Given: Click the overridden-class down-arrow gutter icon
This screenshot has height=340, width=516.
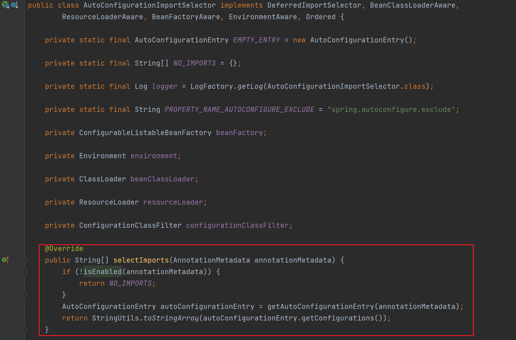Looking at the screenshot, I should click(x=14, y=5).
